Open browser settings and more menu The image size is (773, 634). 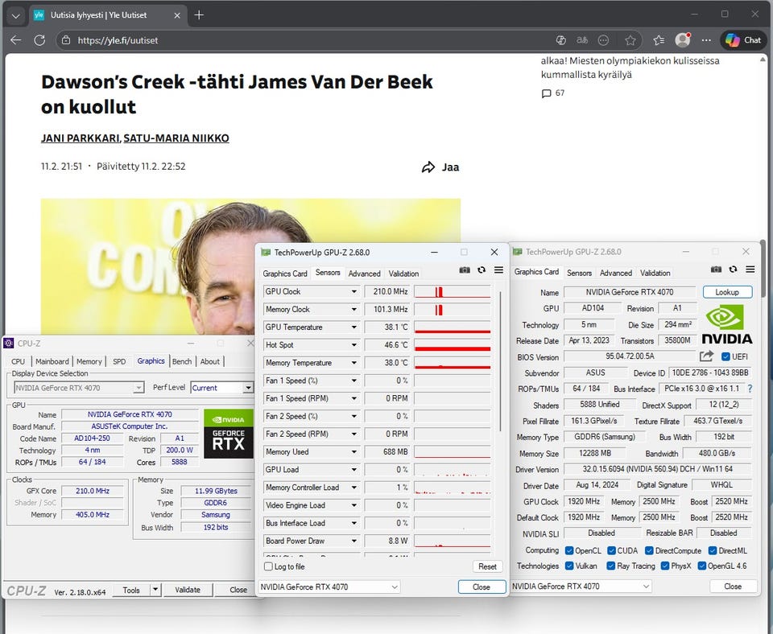[x=706, y=40]
